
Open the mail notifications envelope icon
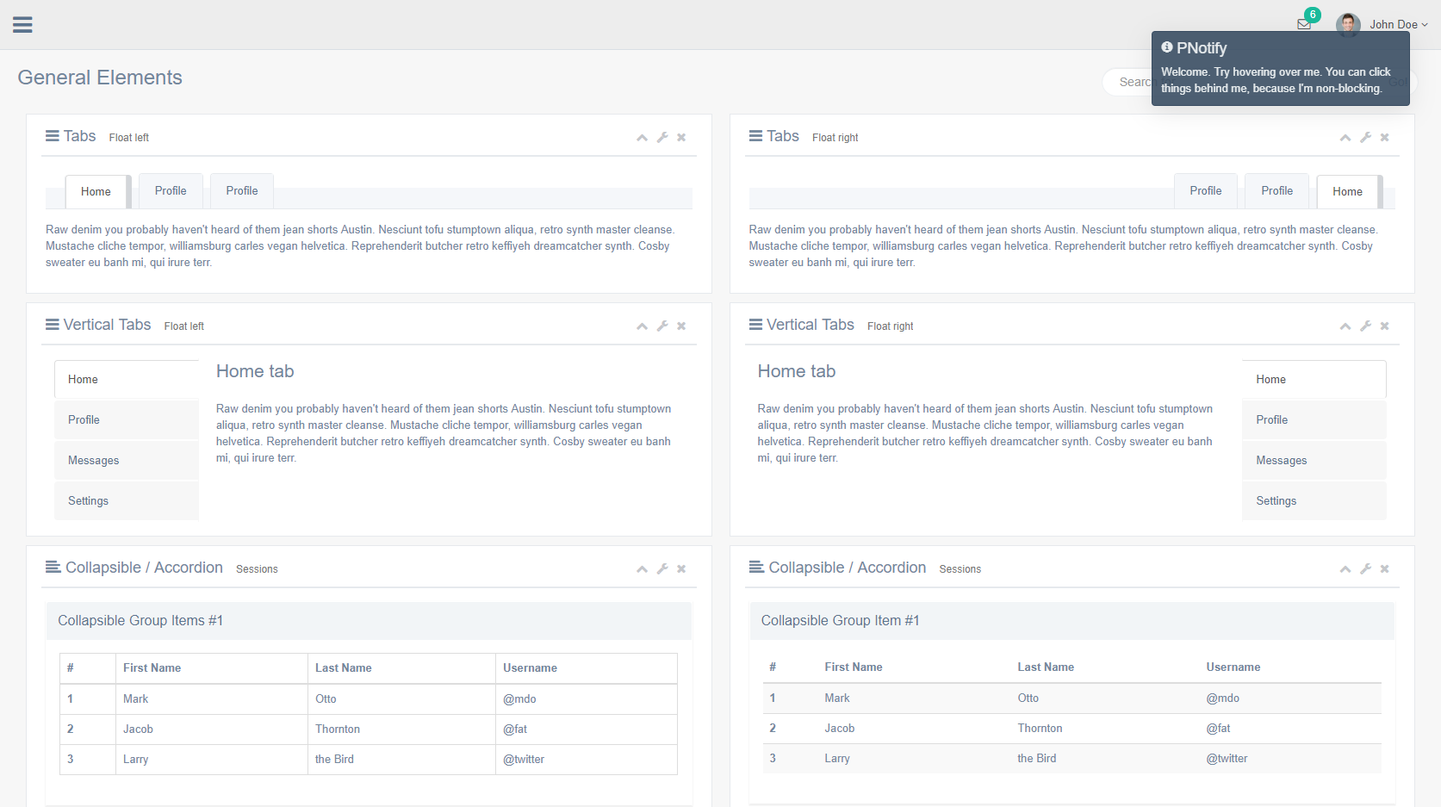click(1304, 24)
